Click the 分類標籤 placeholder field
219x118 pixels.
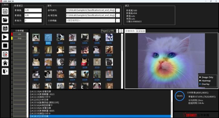pyautogui.click(x=91, y=20)
